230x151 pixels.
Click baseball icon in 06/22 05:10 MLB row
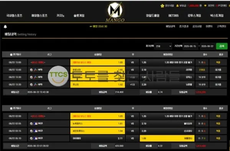pos(31,138)
